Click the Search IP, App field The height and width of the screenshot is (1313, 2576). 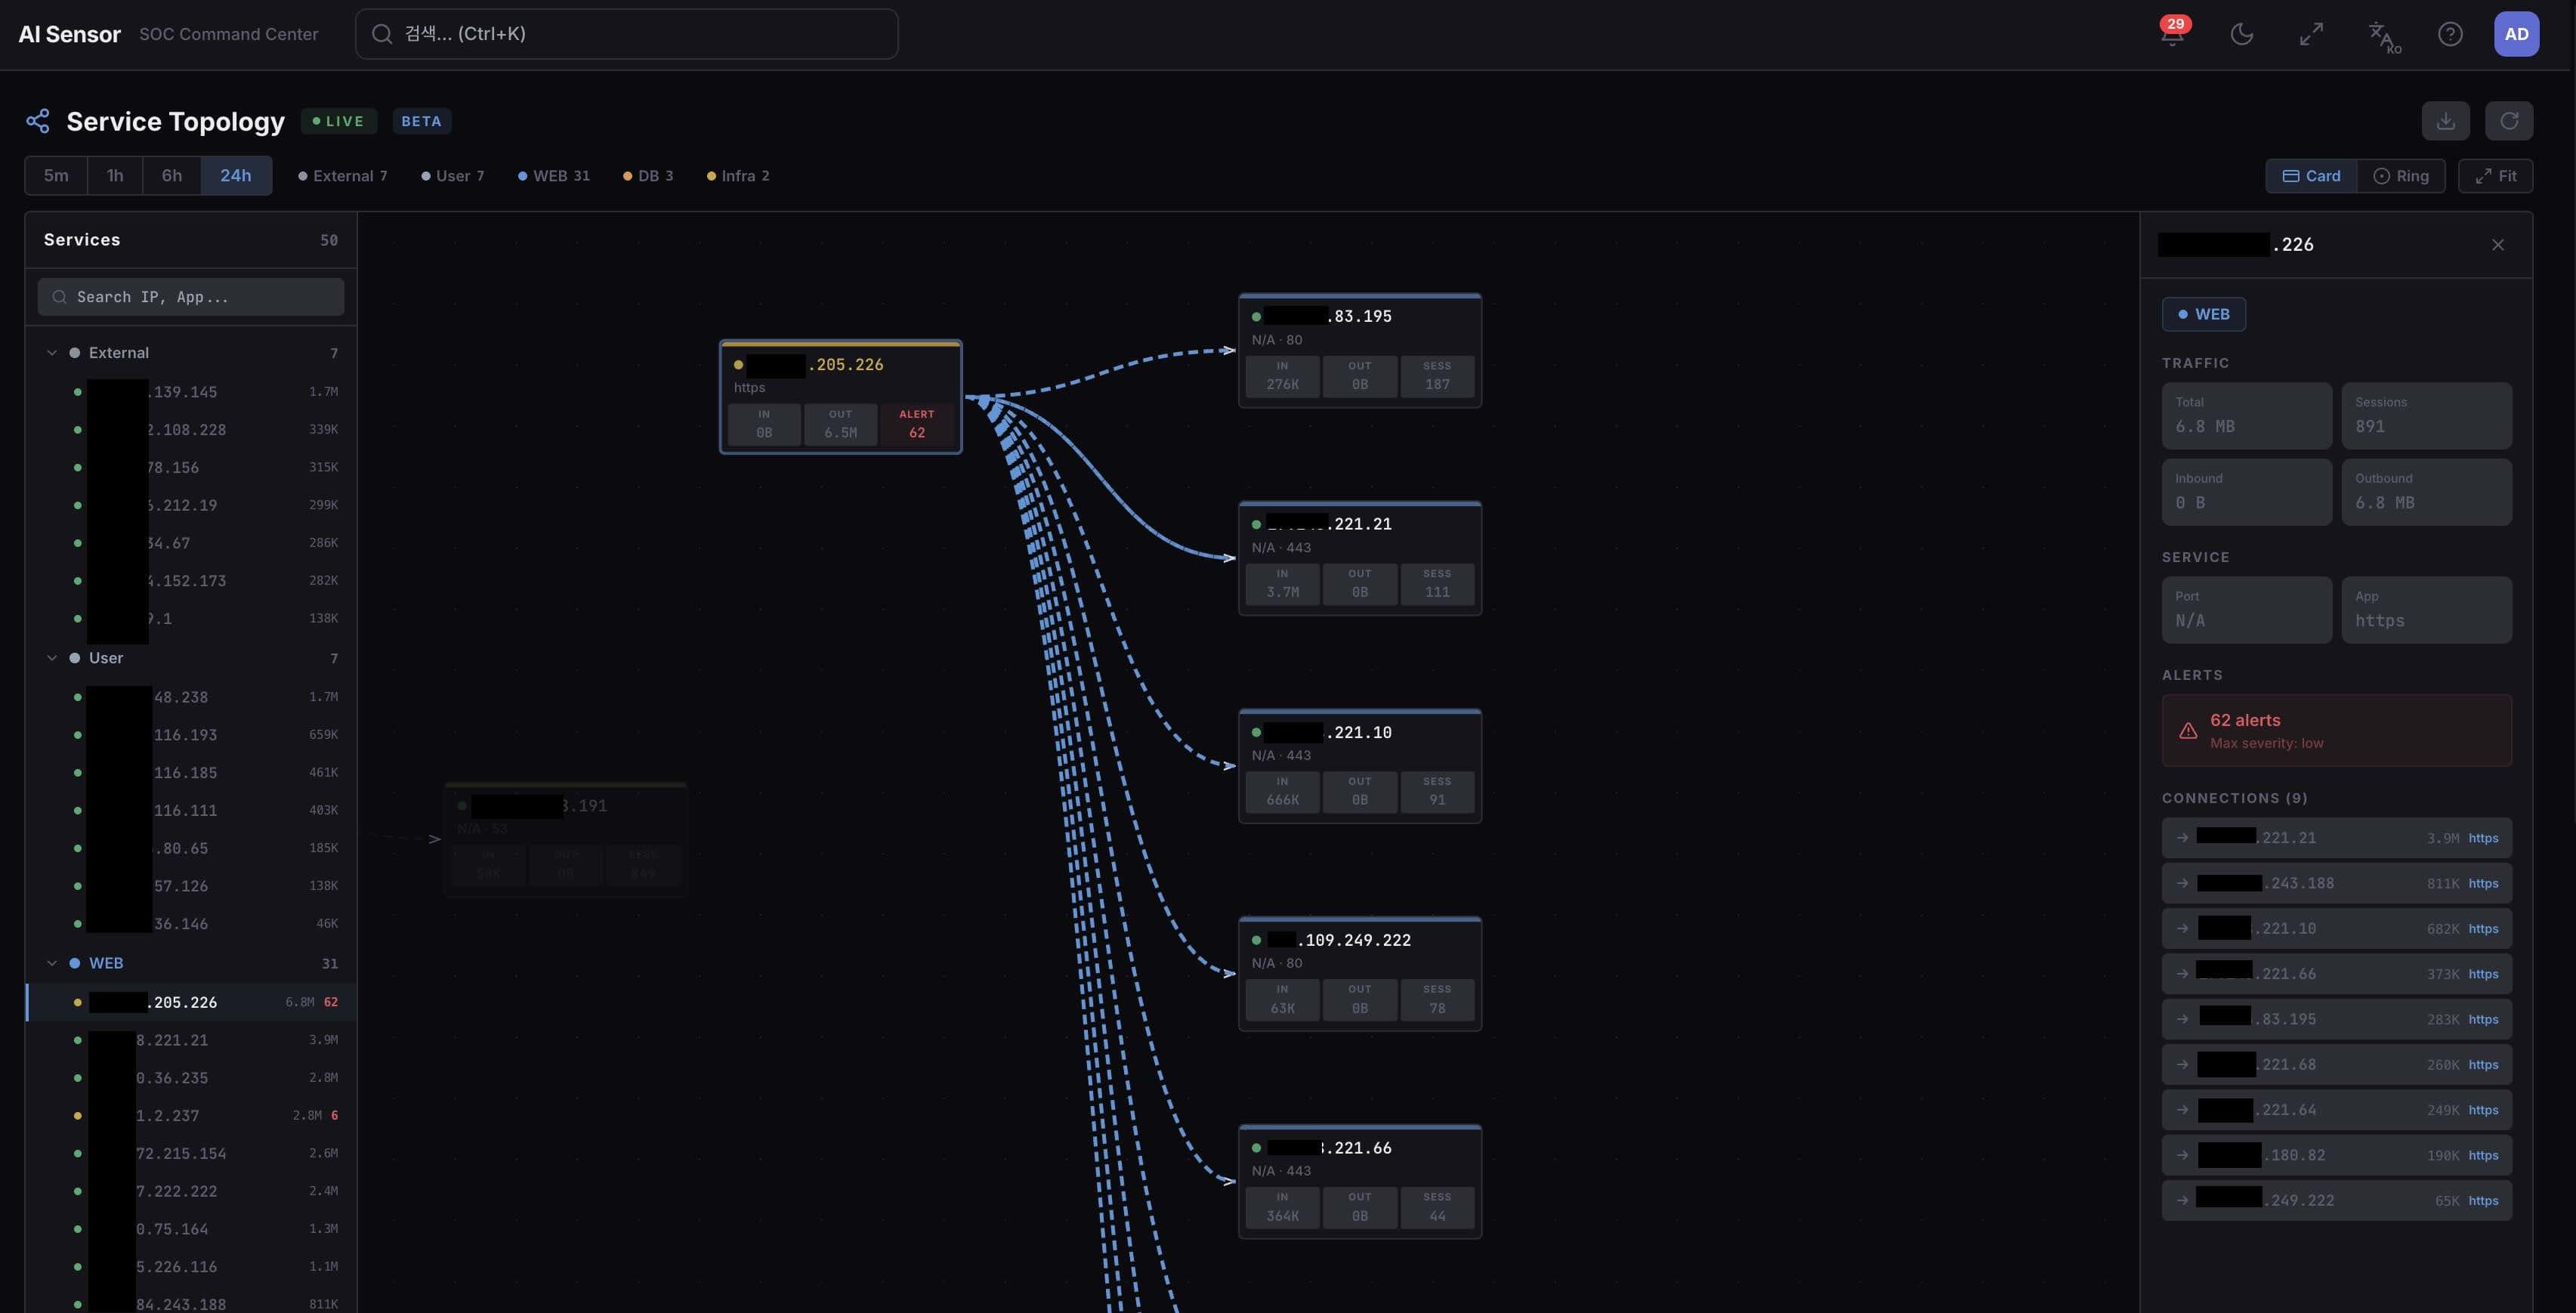click(x=191, y=297)
